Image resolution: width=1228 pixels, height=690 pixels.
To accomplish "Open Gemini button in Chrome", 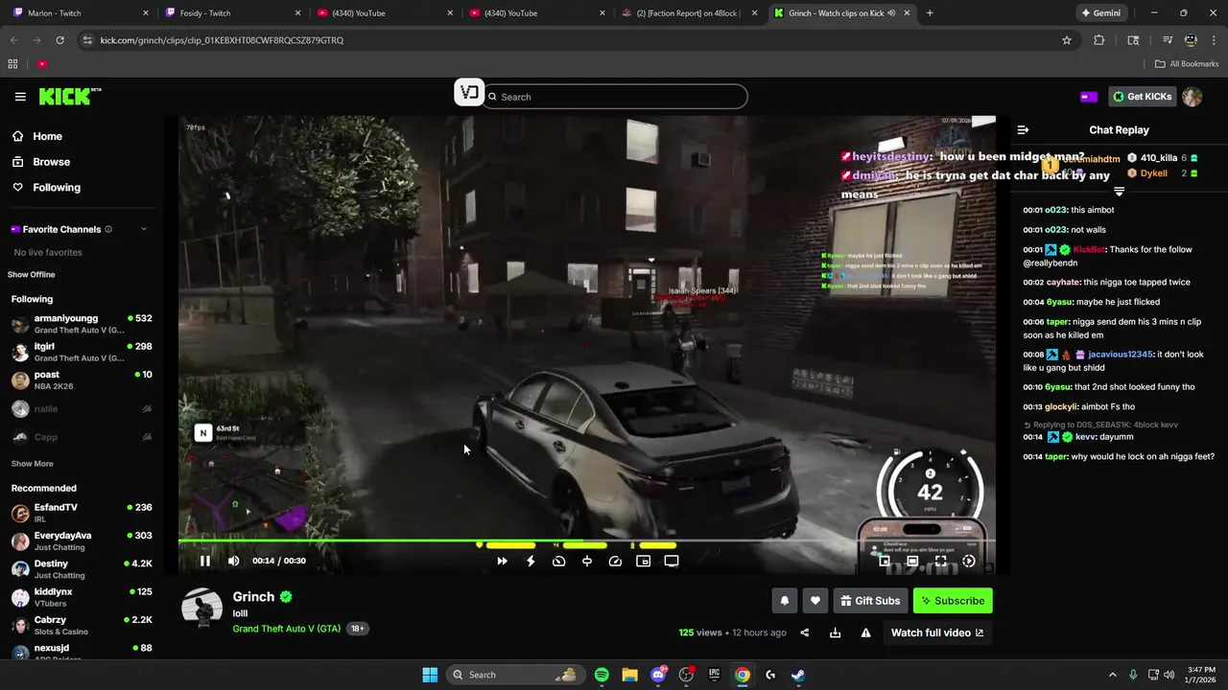I will point(1099,13).
